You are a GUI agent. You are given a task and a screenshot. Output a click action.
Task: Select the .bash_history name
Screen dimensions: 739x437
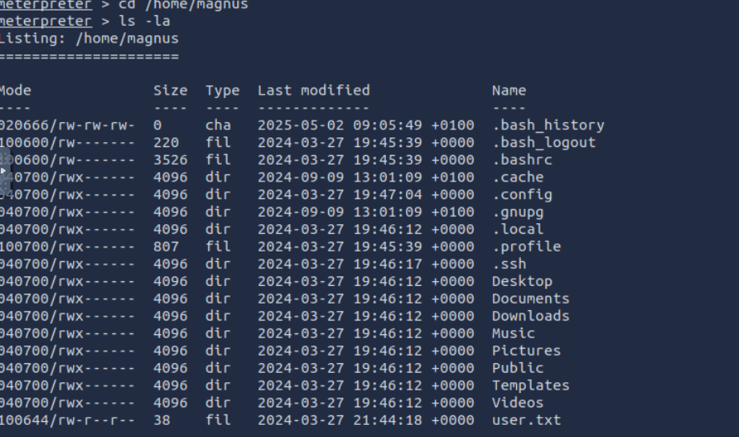pos(548,125)
